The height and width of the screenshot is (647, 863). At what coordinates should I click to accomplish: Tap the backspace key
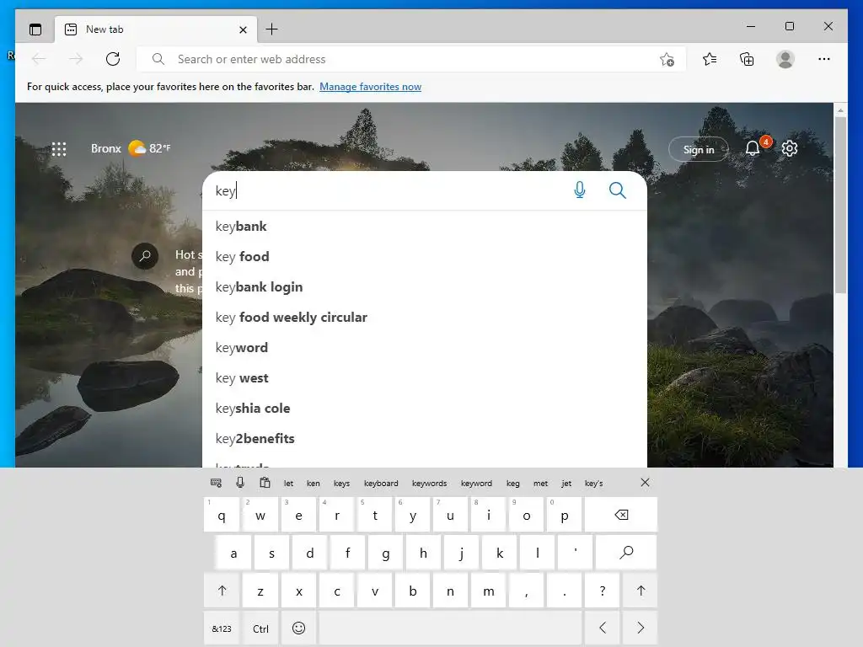[621, 515]
